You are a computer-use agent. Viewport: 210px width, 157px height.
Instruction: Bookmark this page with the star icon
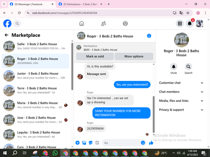(188, 13)
